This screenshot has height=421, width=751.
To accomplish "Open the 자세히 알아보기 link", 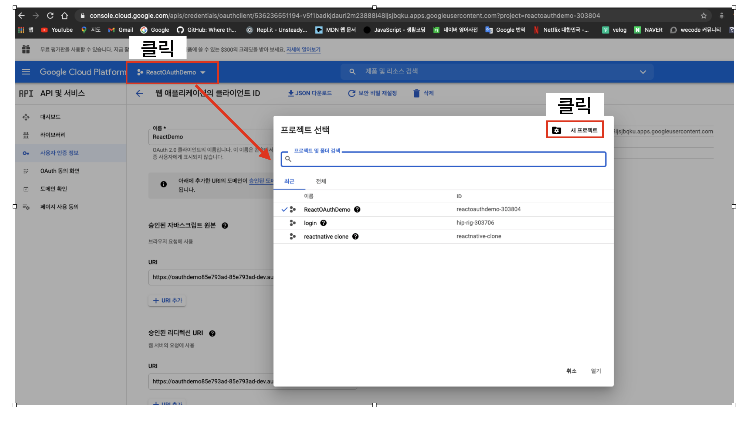I will [x=303, y=49].
